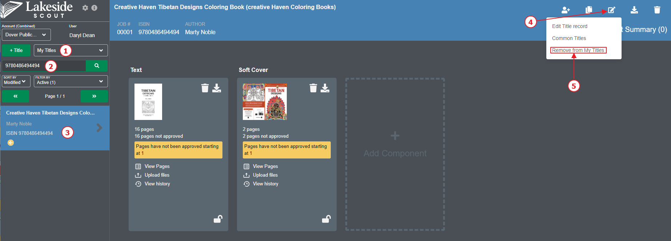The width and height of the screenshot is (671, 241).
Task: Click yellow back arrow on title card
Action: [11, 142]
